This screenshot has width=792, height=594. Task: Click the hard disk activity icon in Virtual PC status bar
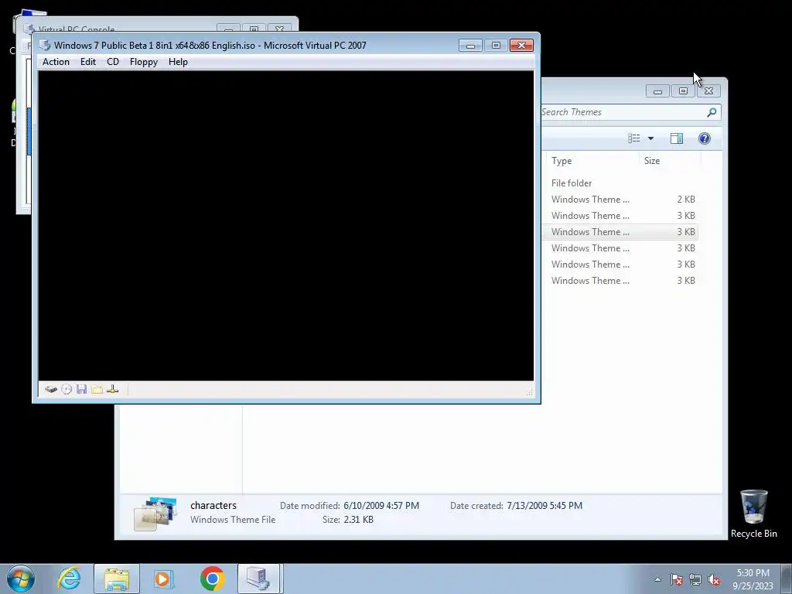coord(50,390)
